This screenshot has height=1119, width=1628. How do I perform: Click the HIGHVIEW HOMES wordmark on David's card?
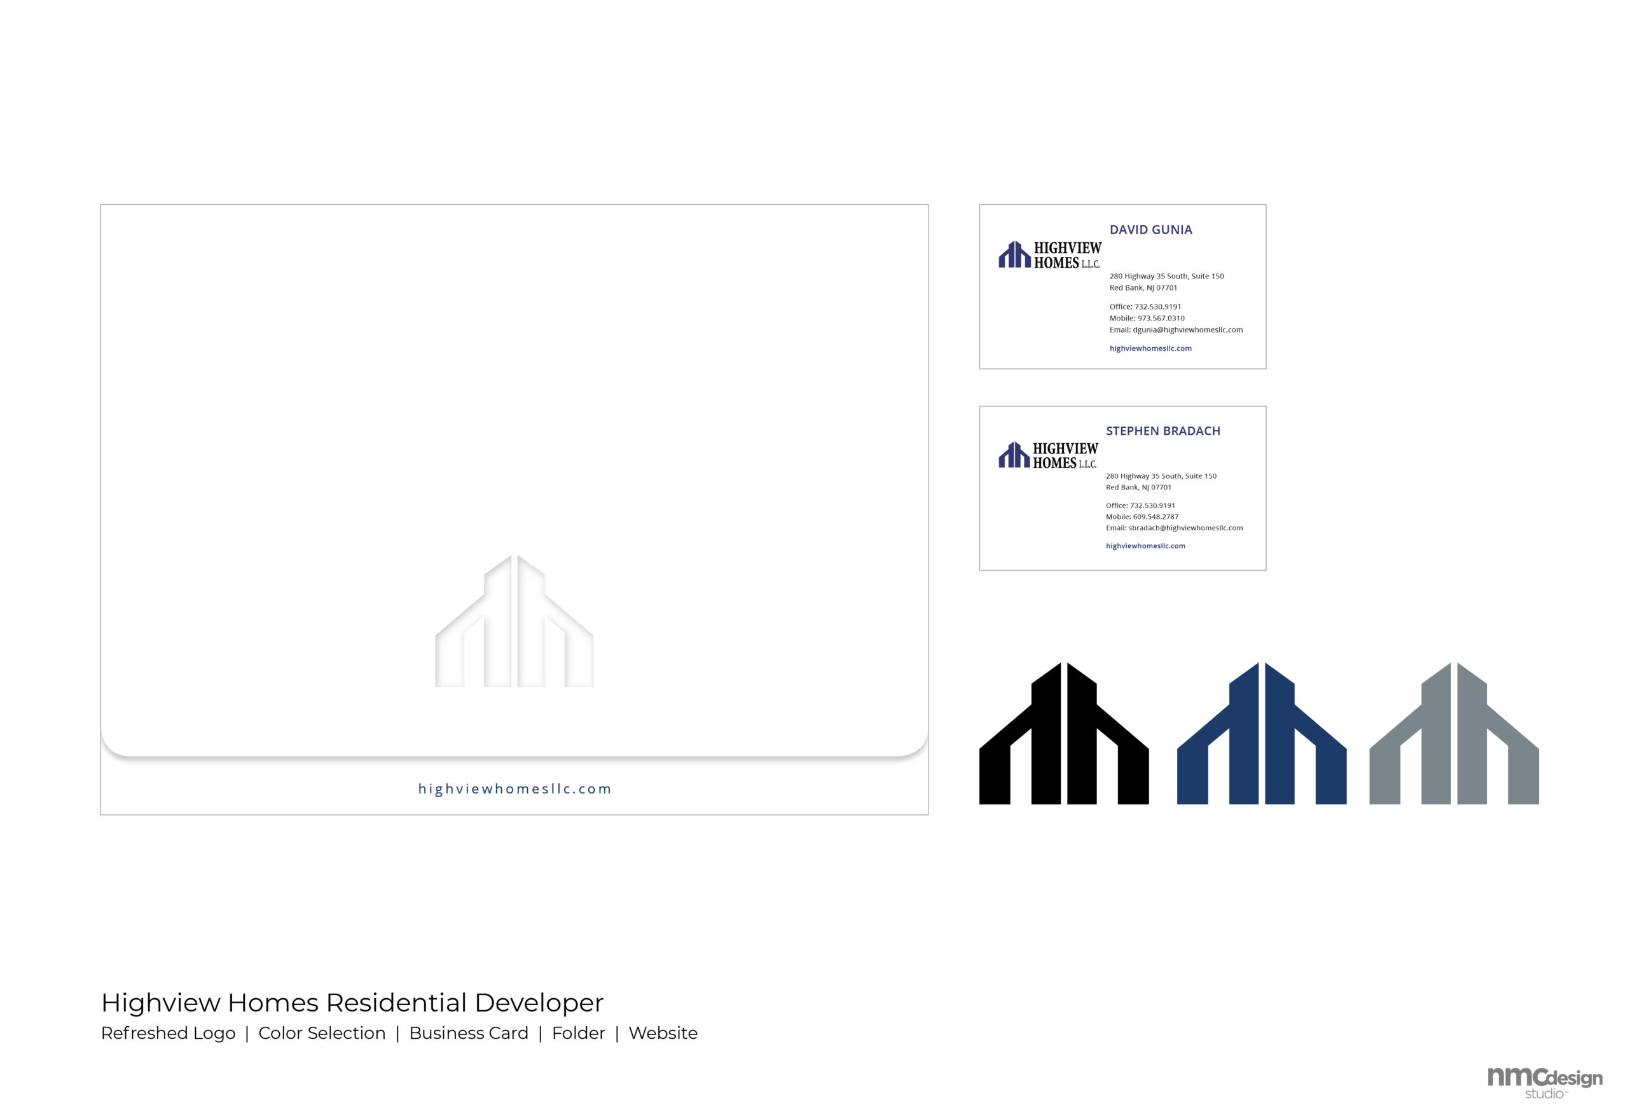[1068, 255]
